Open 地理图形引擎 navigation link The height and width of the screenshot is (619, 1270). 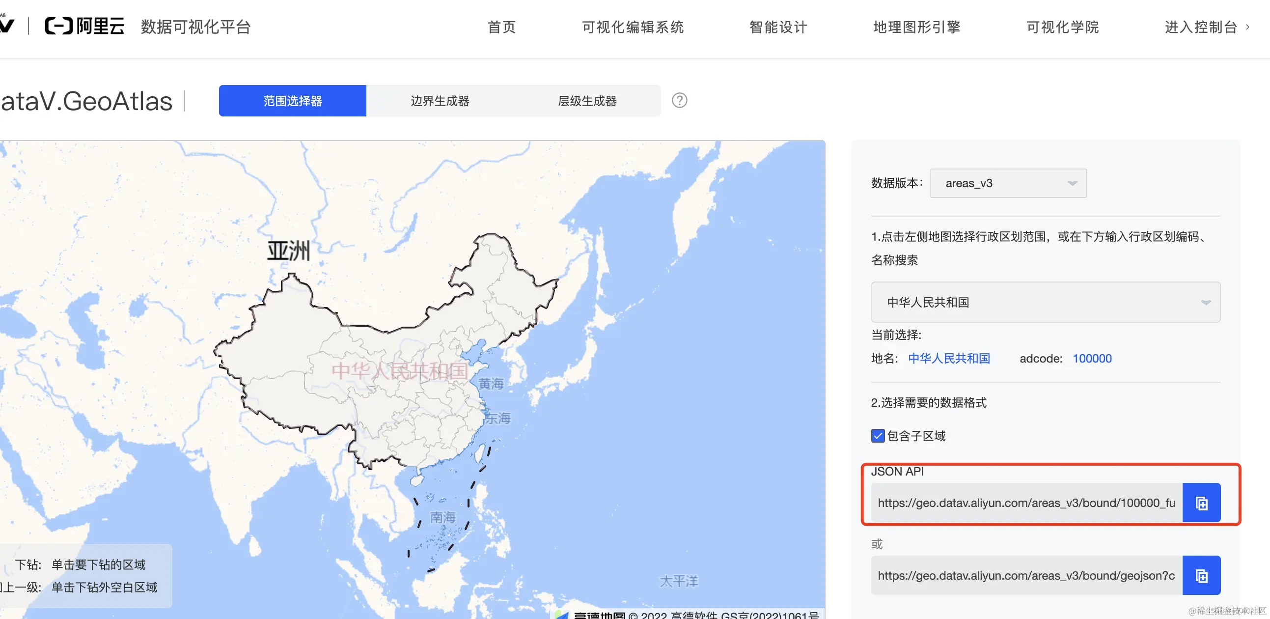tap(916, 27)
